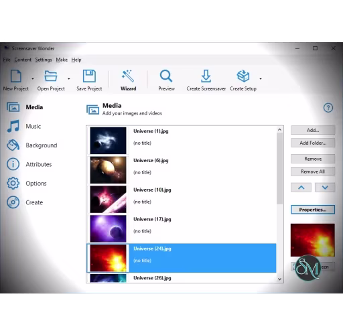Open the Create disc icon

click(13, 202)
